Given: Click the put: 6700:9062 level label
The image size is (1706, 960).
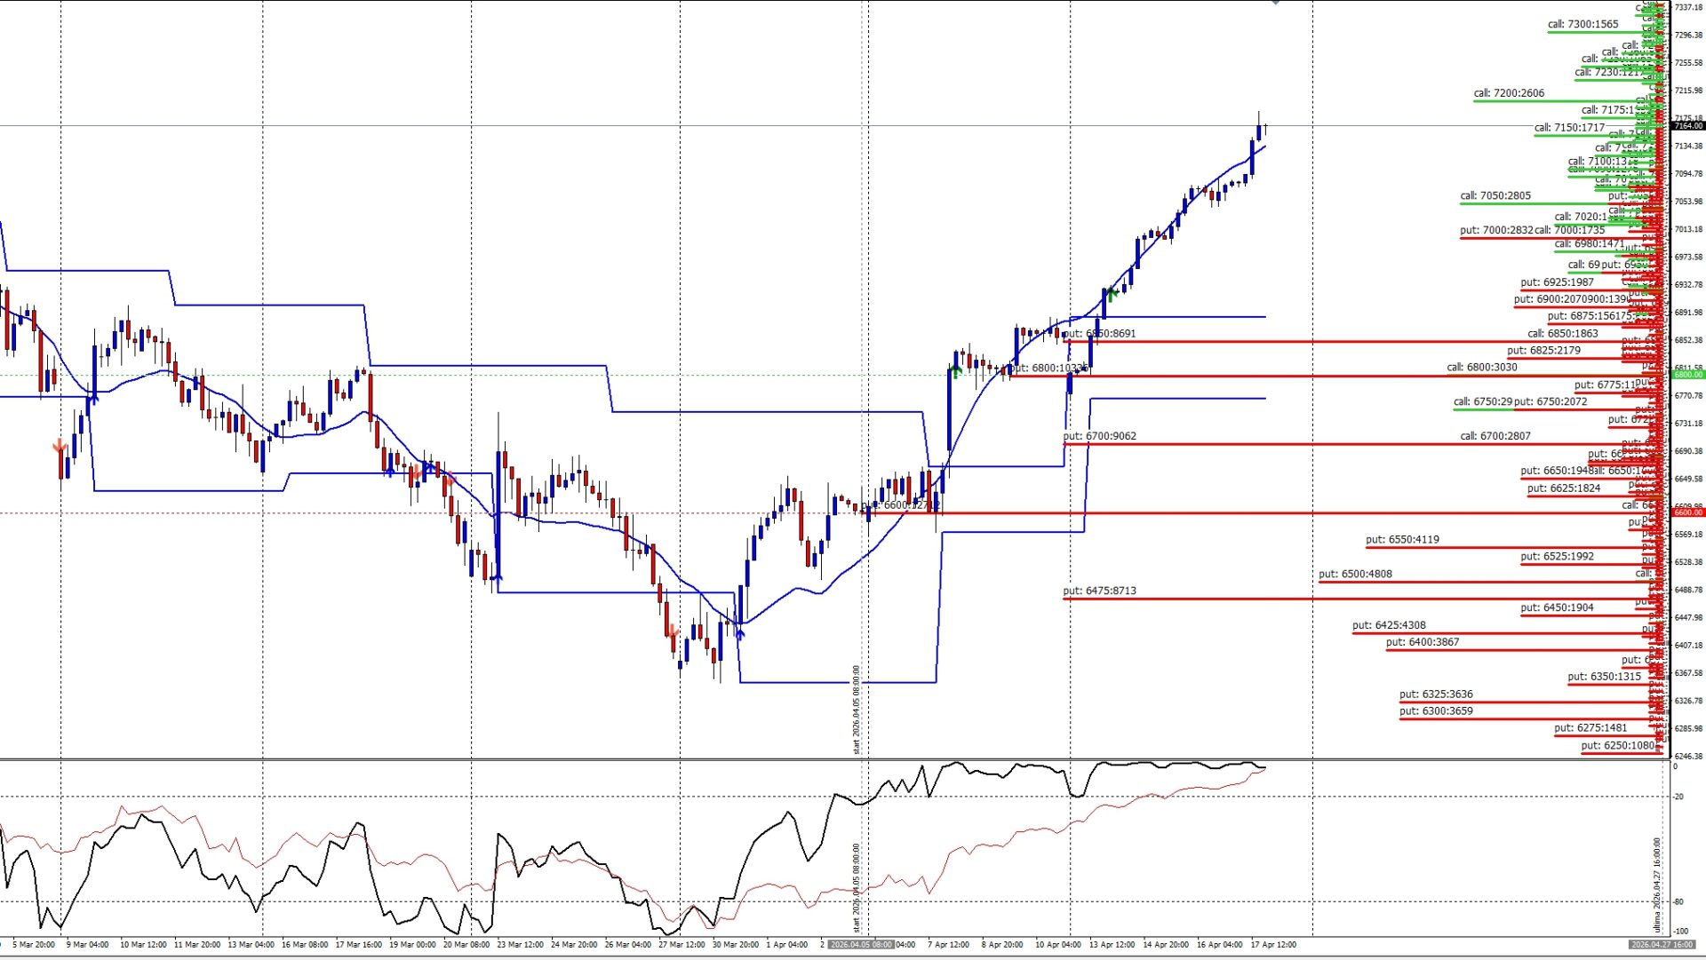Looking at the screenshot, I should tap(1099, 436).
